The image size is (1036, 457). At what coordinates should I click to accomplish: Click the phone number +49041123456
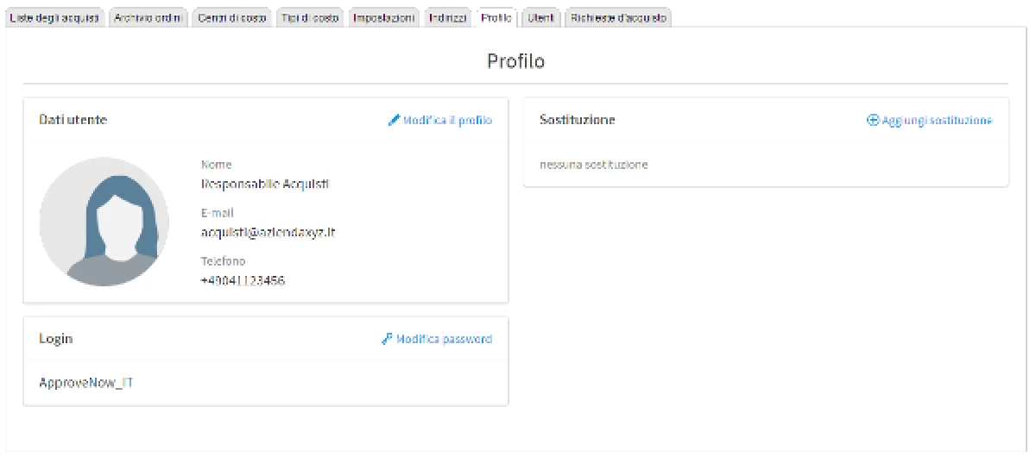coord(243,281)
